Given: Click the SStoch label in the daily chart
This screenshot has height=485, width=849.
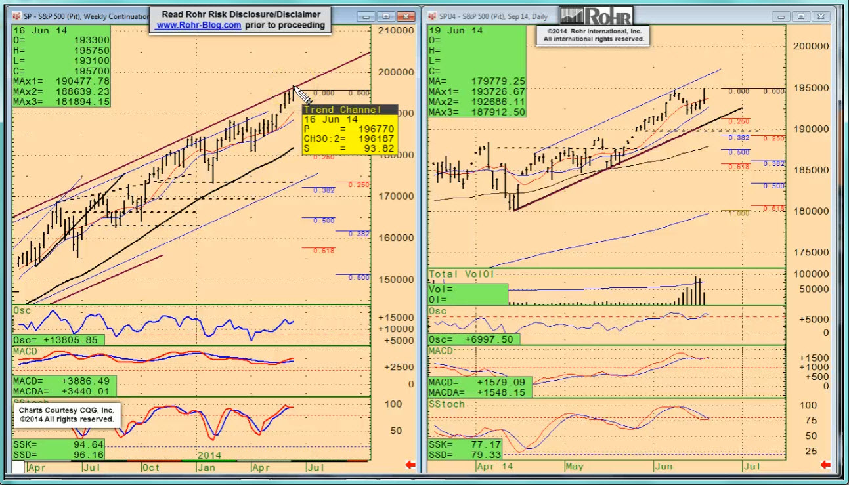Looking at the screenshot, I should coord(447,404).
